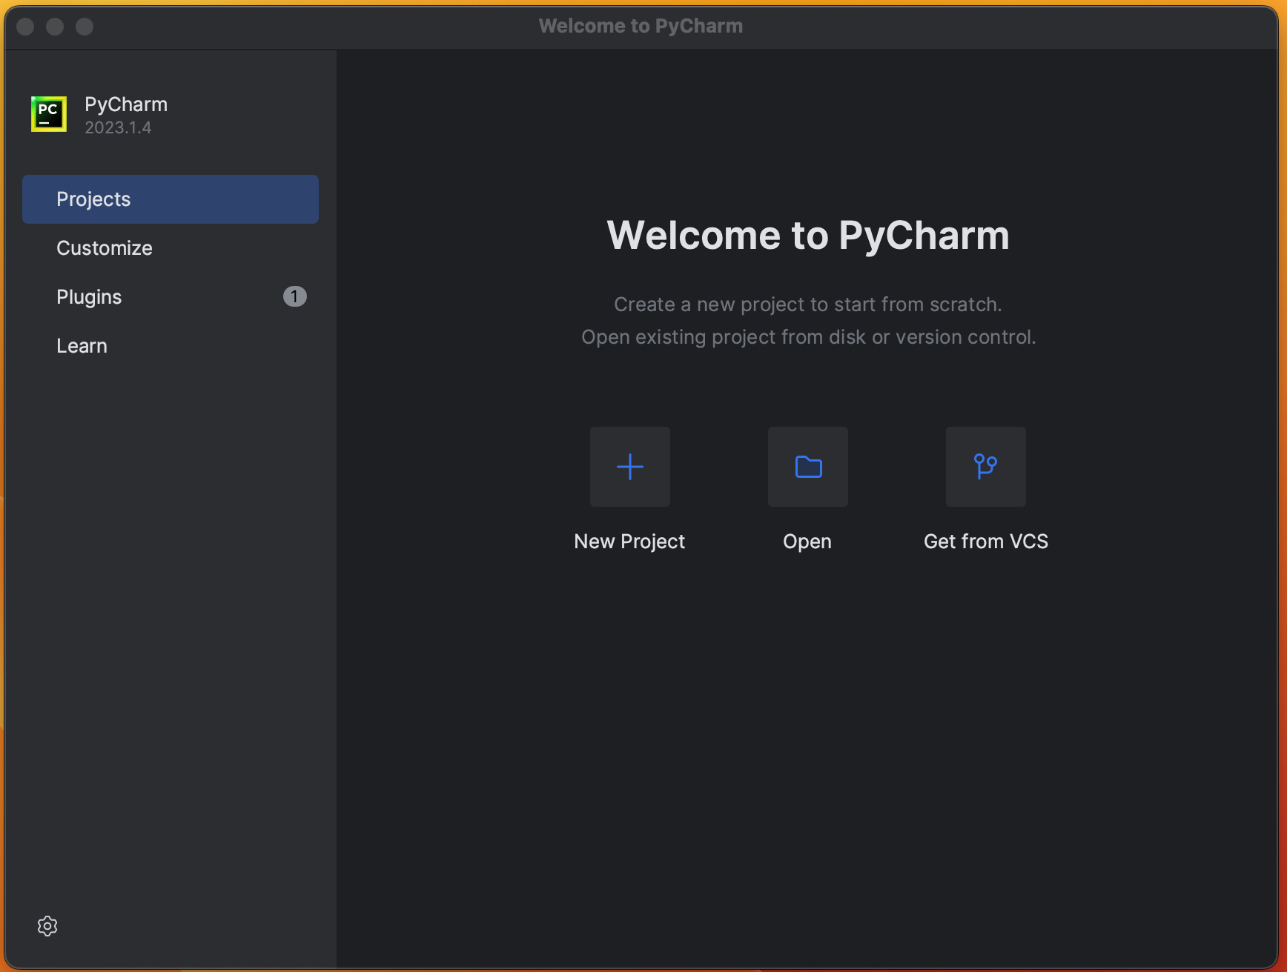Click the Get from VCS label
The image size is (1287, 972).
pos(986,542)
